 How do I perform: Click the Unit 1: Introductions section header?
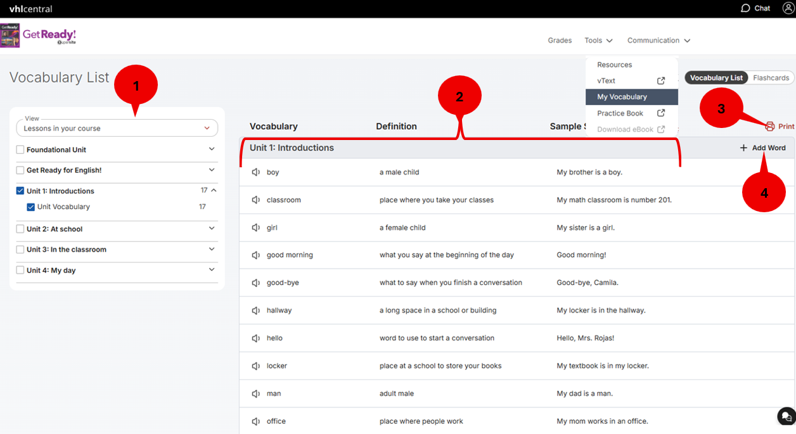pyautogui.click(x=292, y=148)
